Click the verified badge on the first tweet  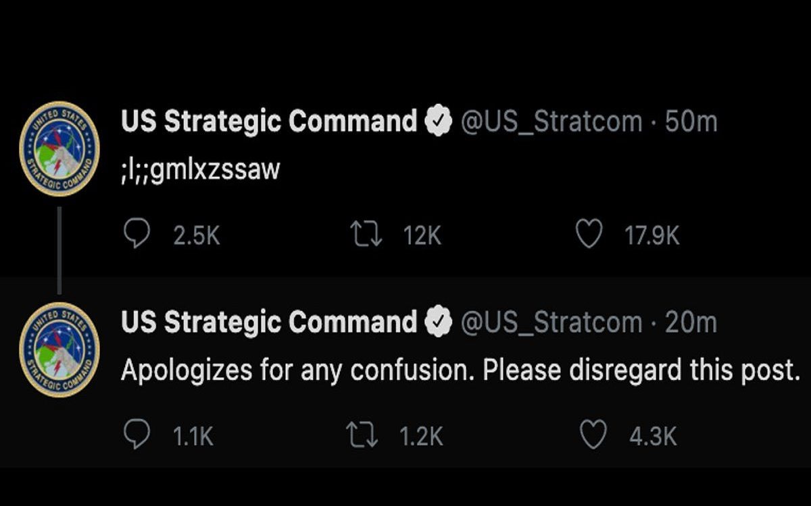point(438,121)
